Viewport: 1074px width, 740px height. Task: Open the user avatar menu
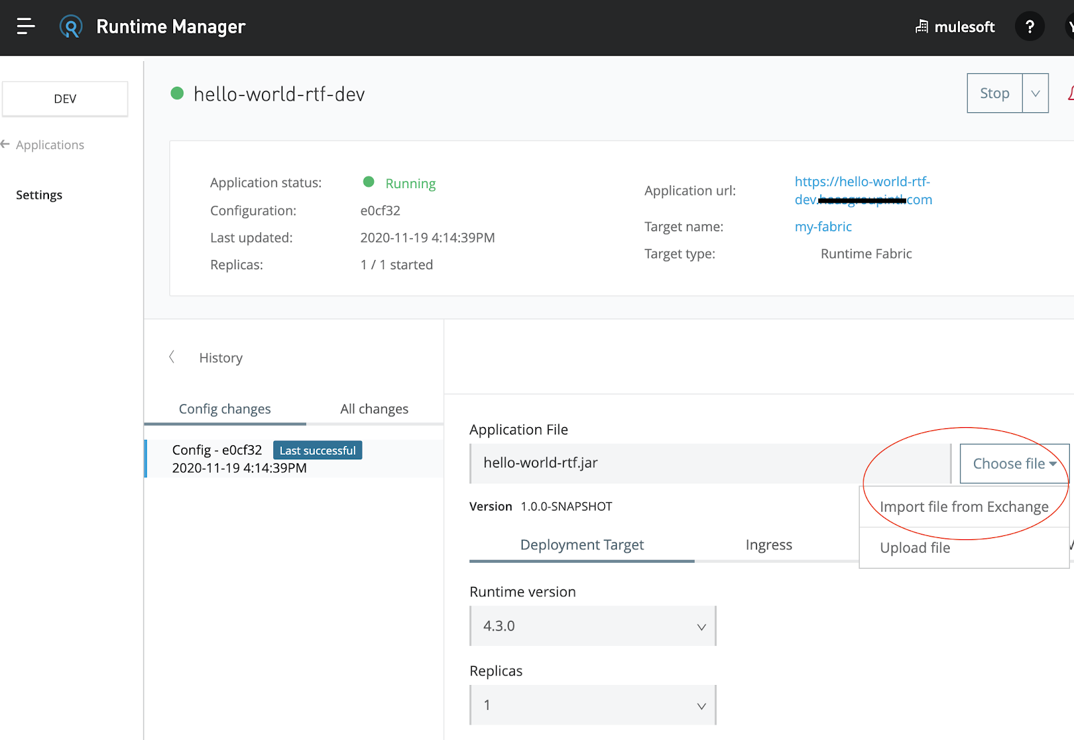click(1069, 27)
